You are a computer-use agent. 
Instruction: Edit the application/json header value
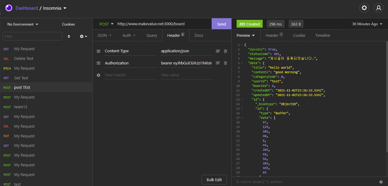(186, 51)
